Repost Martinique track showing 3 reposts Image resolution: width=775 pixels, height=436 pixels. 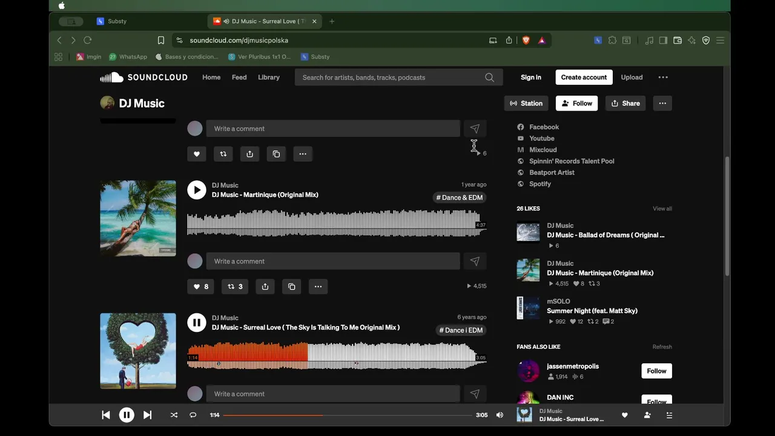236,286
